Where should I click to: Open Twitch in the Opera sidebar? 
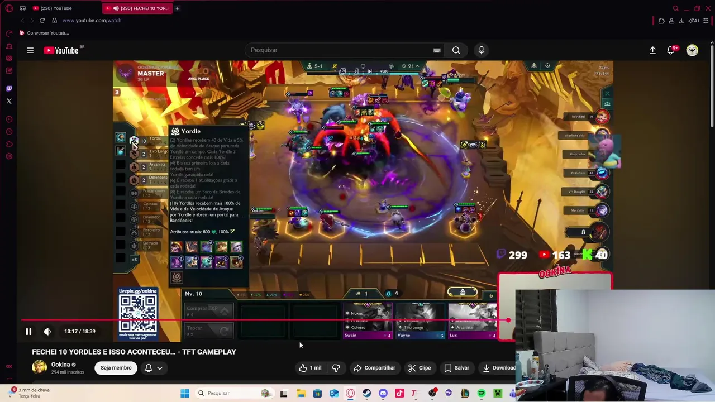[x=9, y=88]
